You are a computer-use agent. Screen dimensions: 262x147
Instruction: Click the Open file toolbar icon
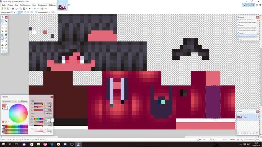5,9
